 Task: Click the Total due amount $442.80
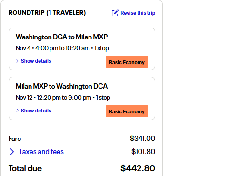pyautogui.click(x=138, y=168)
